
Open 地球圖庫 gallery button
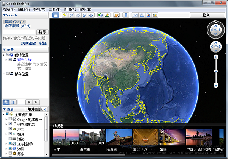(36, 109)
